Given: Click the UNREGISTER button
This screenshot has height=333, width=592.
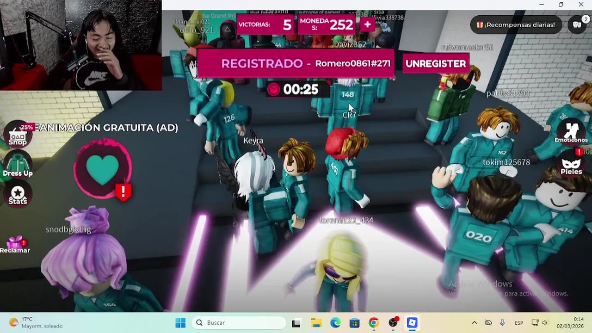Looking at the screenshot, I should [x=436, y=64].
